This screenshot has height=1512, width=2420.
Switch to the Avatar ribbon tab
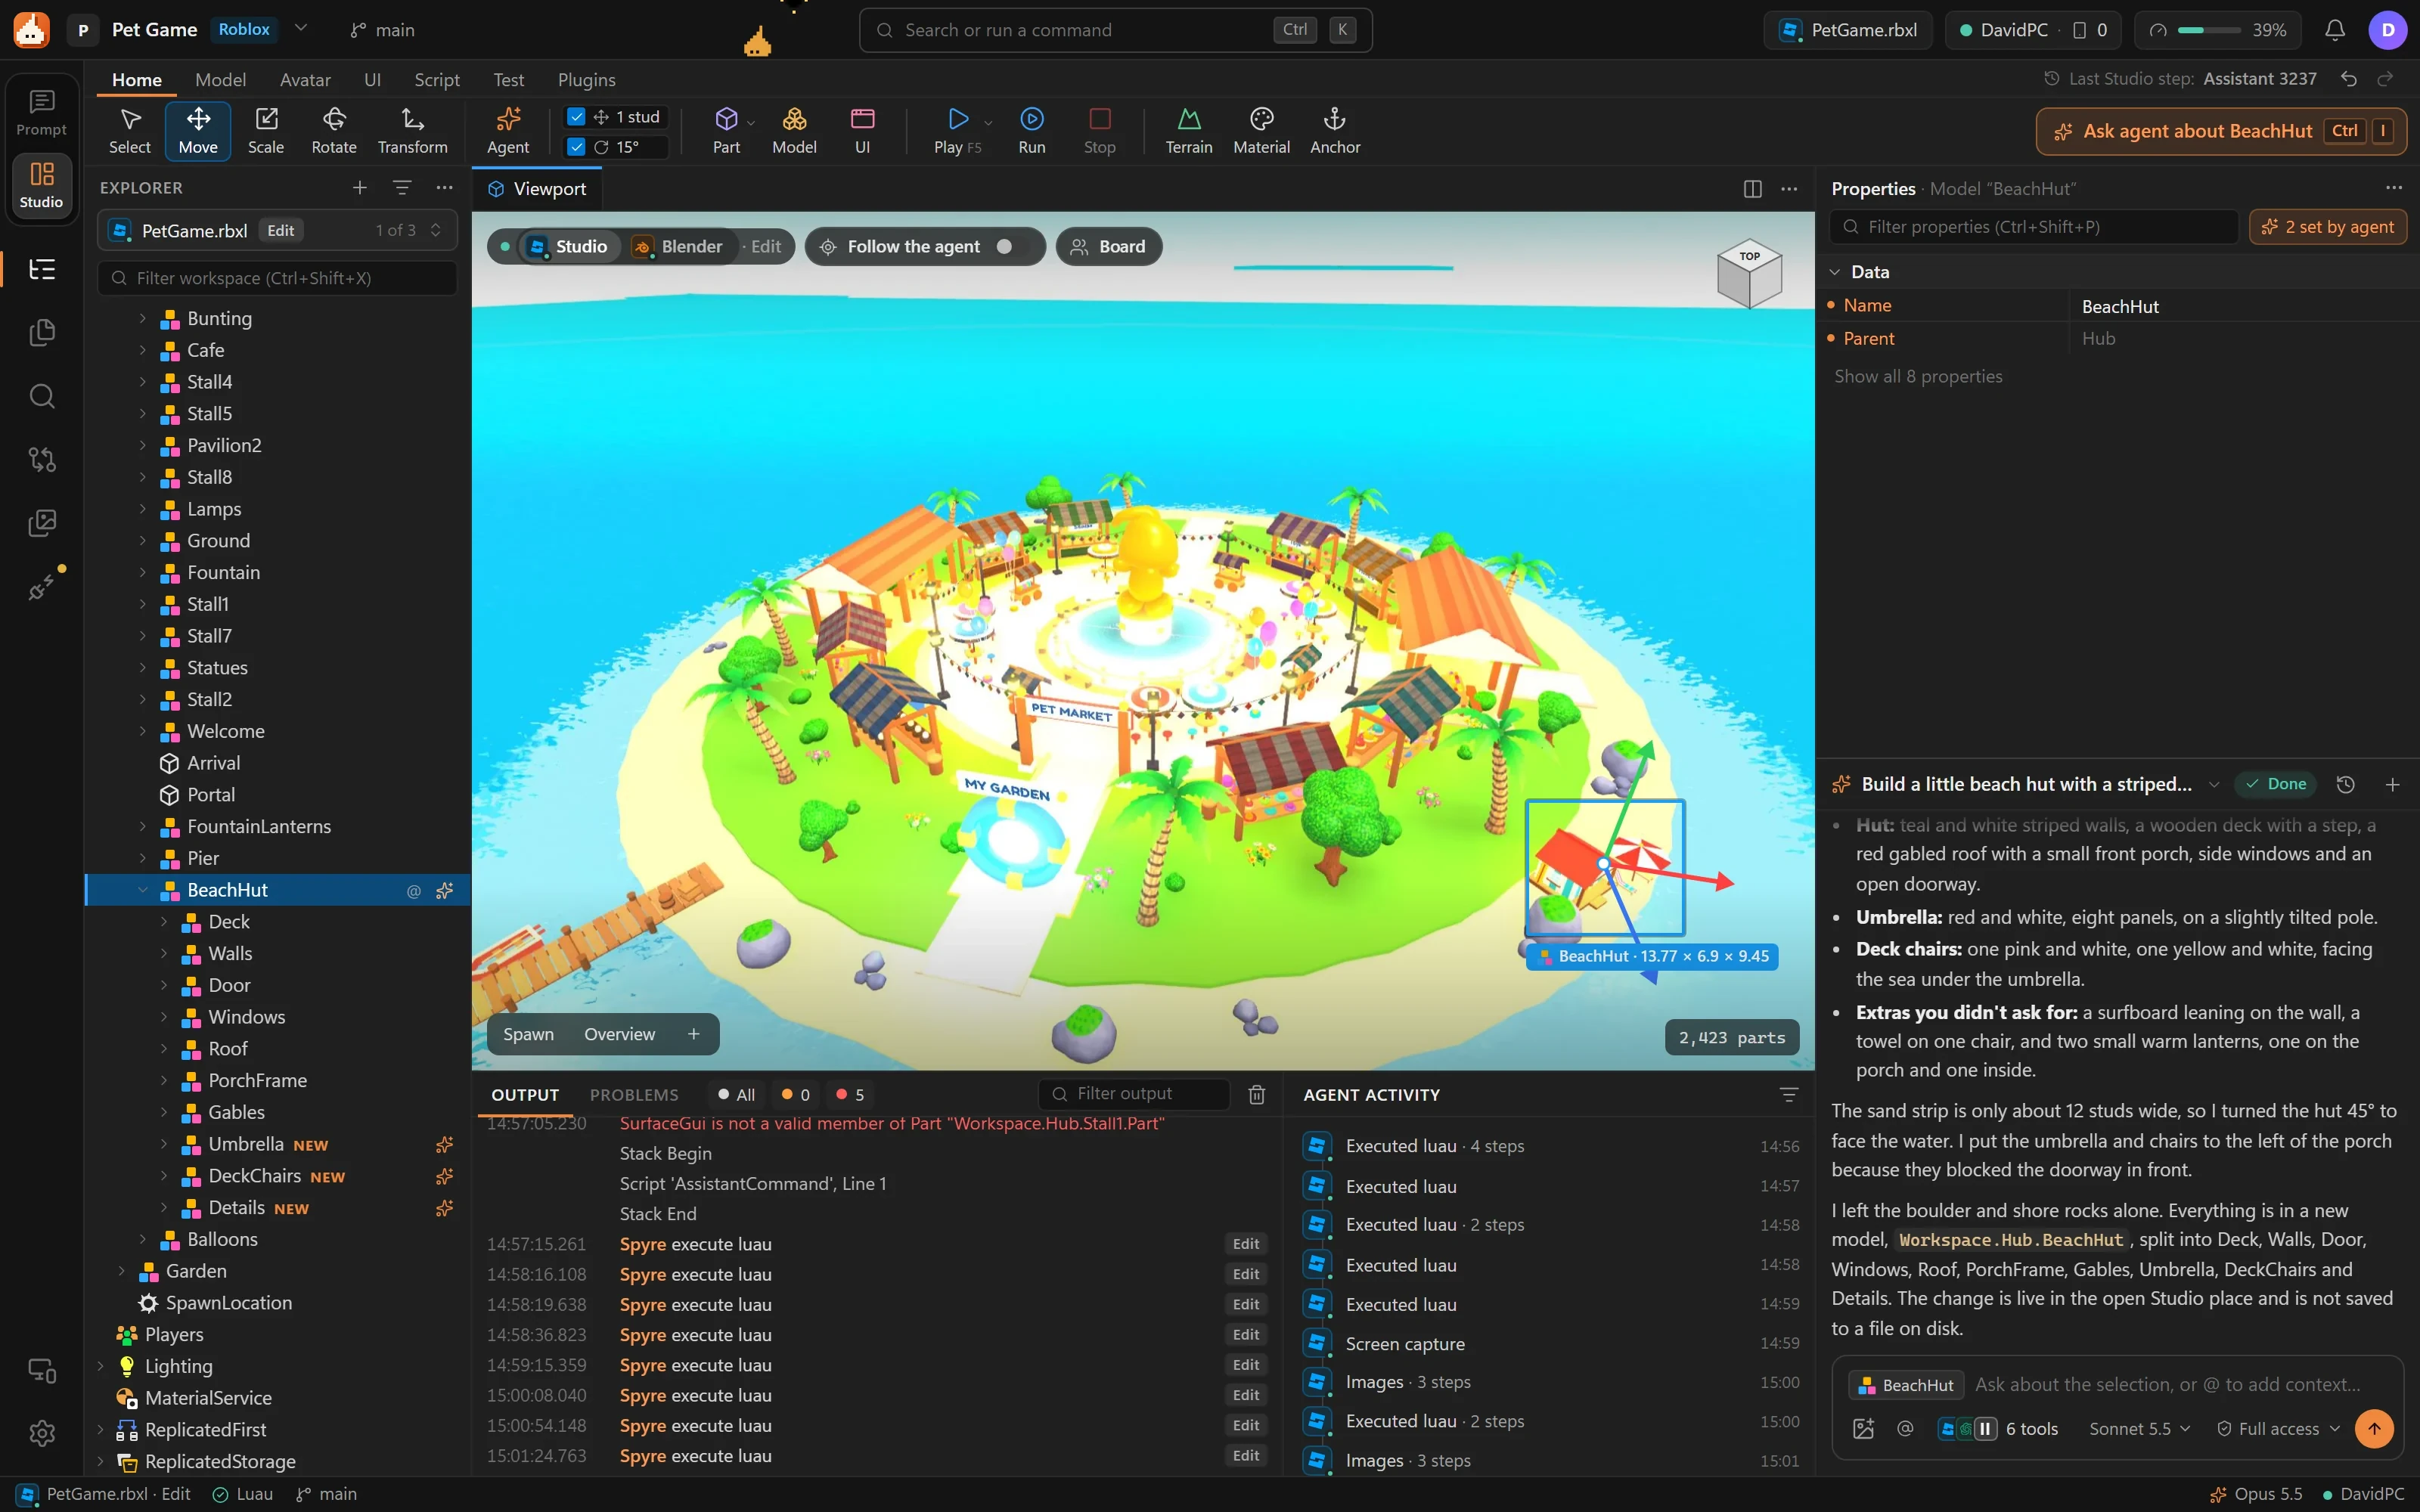tap(305, 80)
